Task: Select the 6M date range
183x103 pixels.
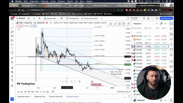Action: tap(33, 92)
